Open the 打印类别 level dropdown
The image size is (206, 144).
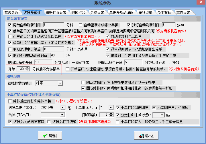click(x=162, y=115)
